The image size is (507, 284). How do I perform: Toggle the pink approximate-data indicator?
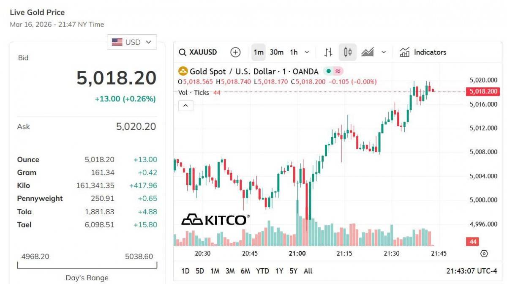338,71
